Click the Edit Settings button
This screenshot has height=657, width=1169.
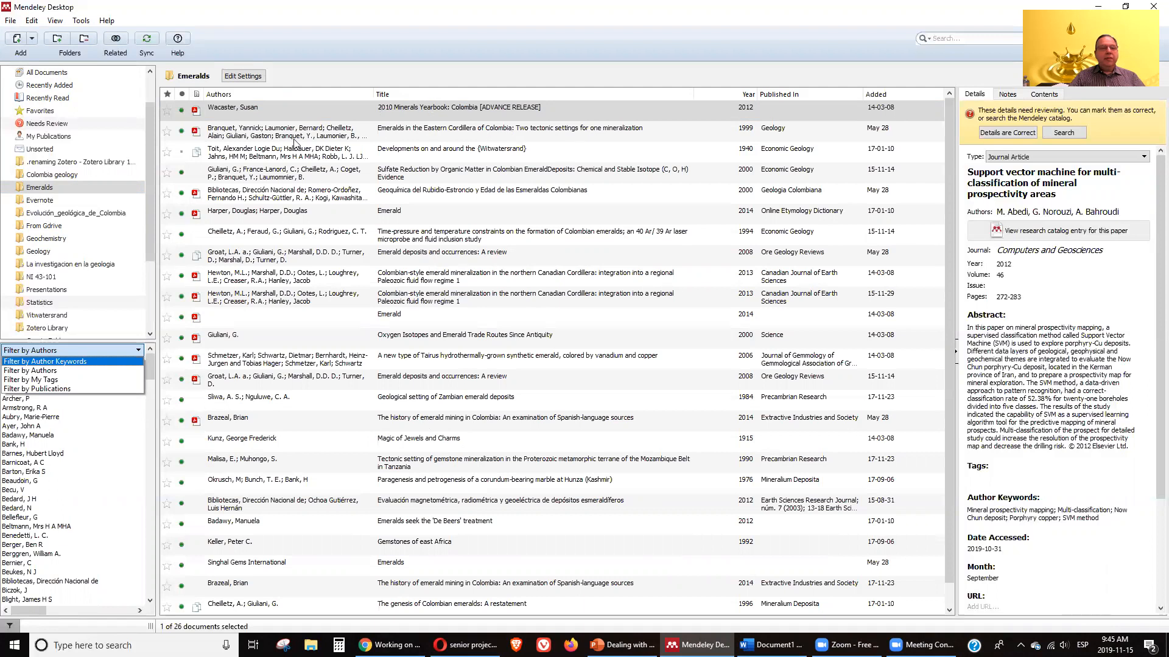pos(243,76)
